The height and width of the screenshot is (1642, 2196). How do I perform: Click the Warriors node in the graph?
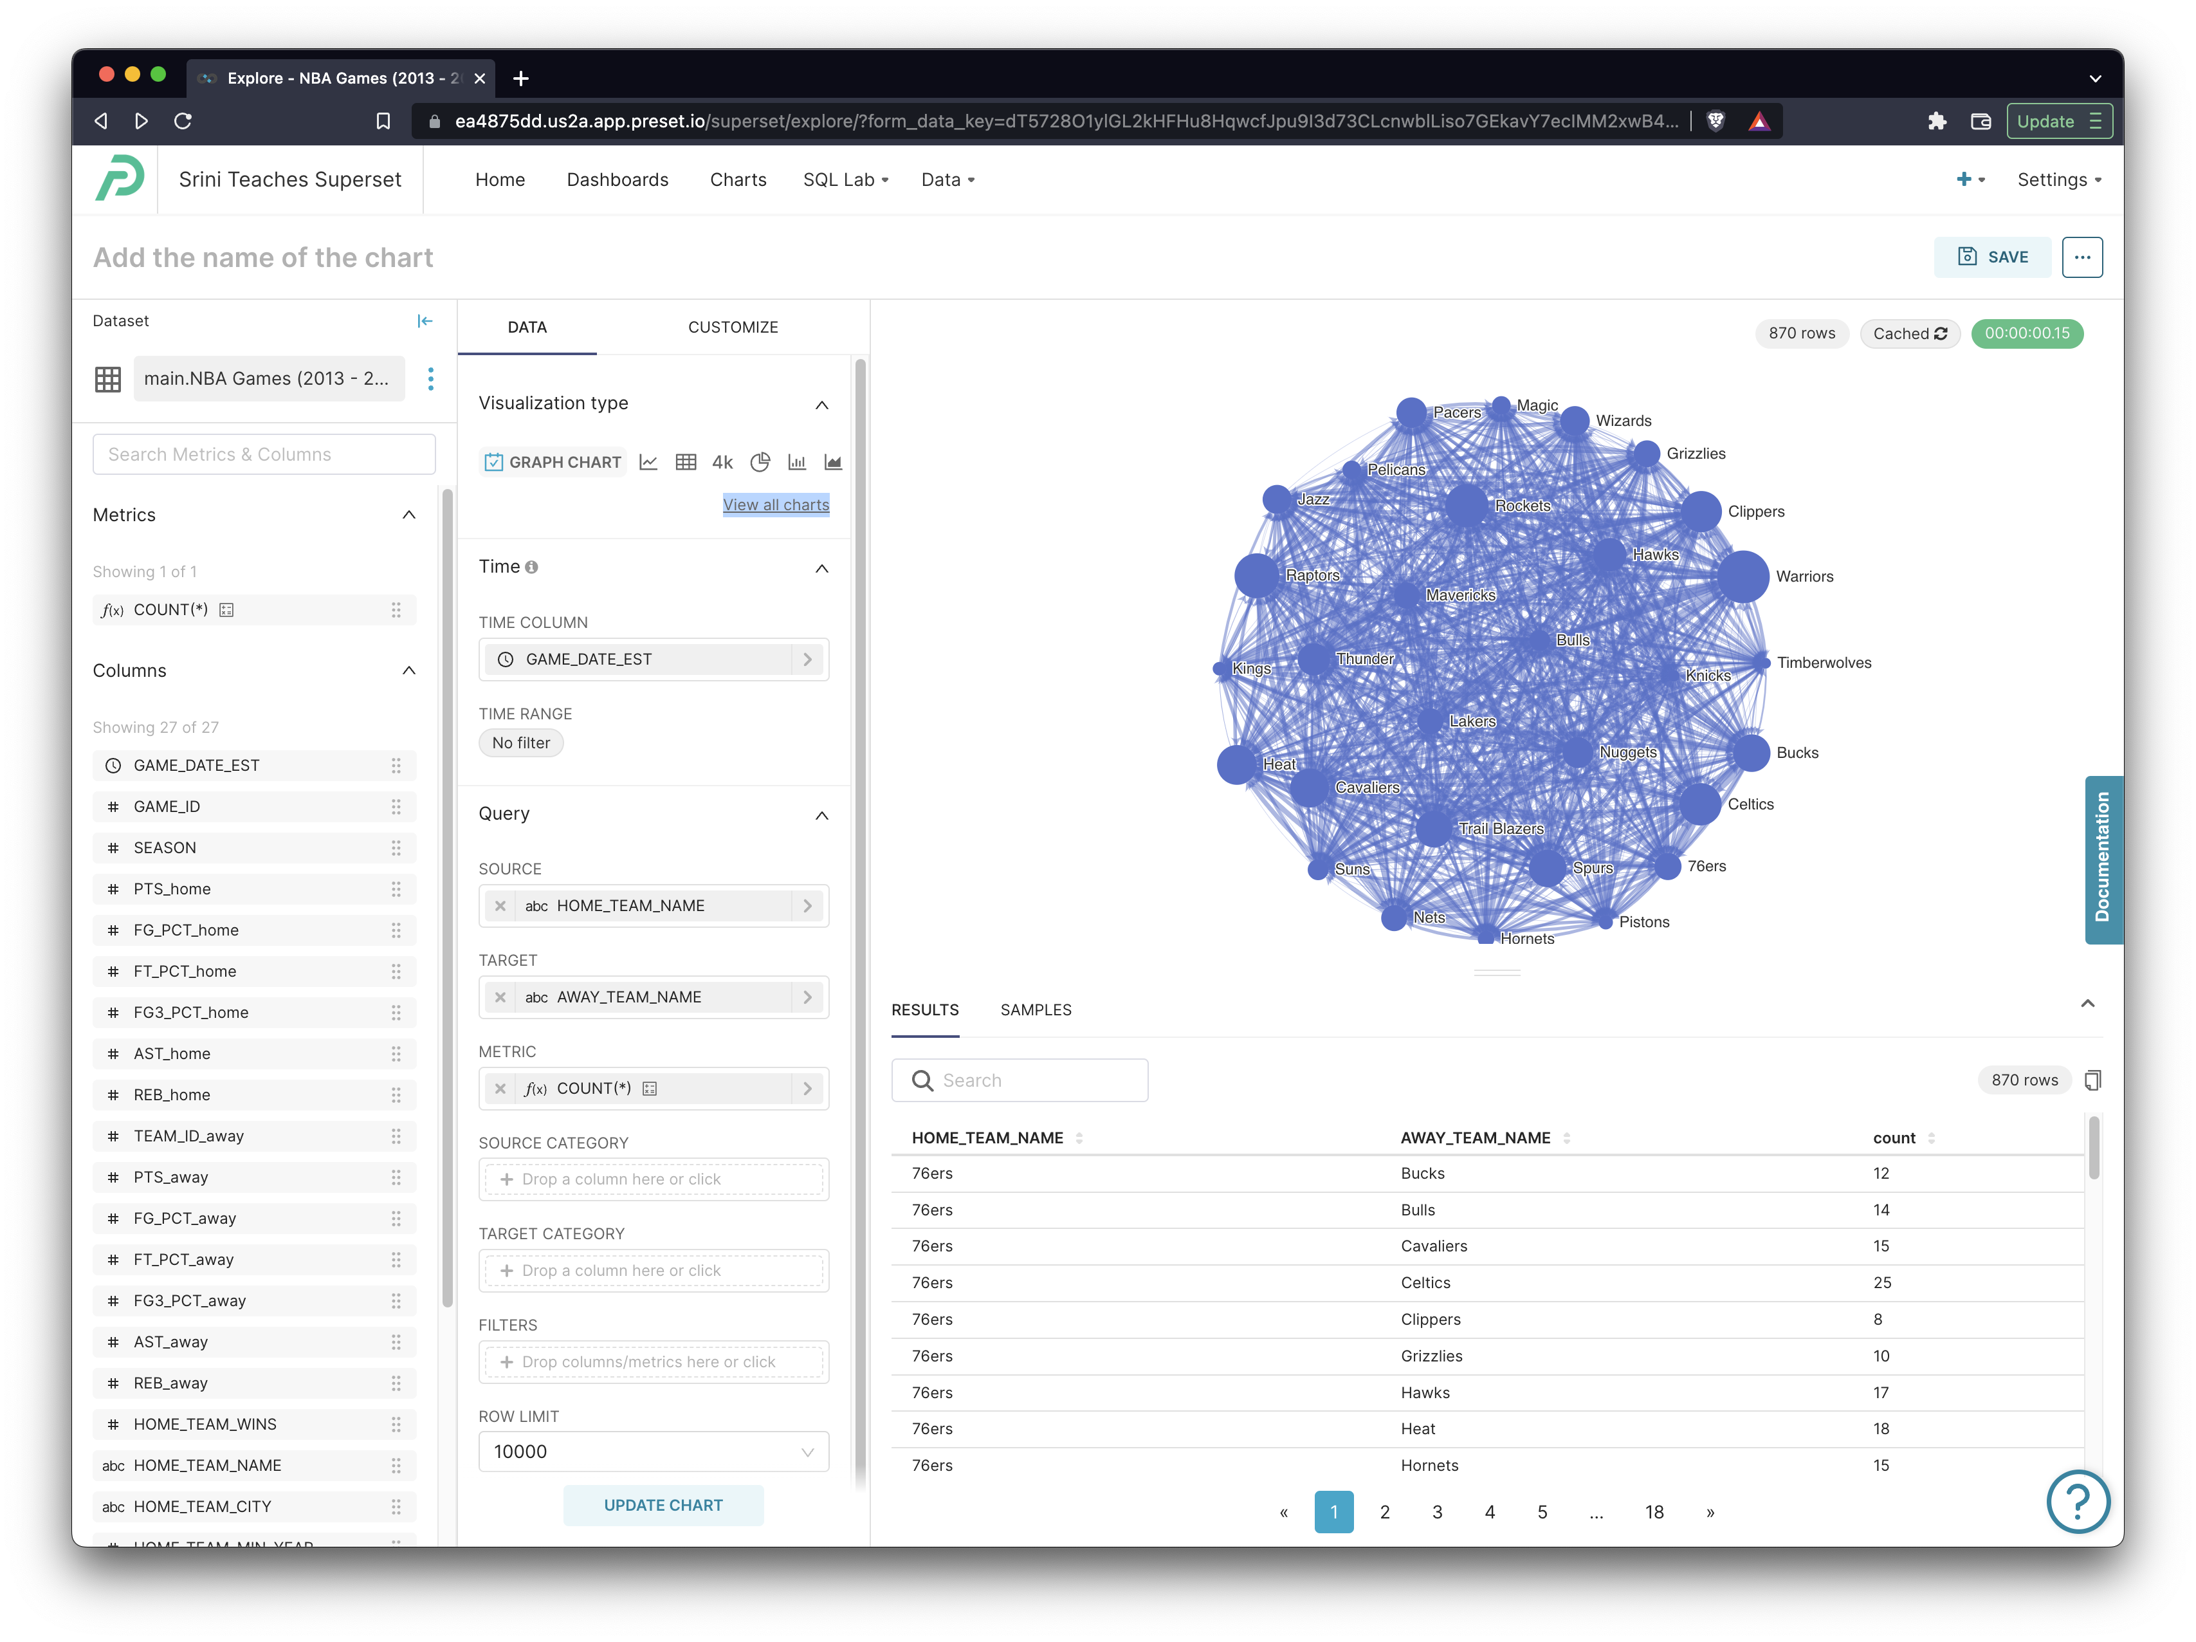click(x=1743, y=576)
